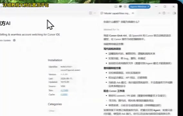Open chat panel more options ellipsis

coord(169,13)
